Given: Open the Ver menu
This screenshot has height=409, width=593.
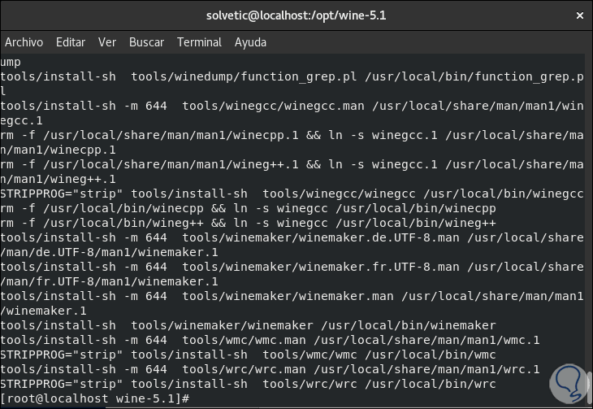Looking at the screenshot, I should pyautogui.click(x=107, y=42).
